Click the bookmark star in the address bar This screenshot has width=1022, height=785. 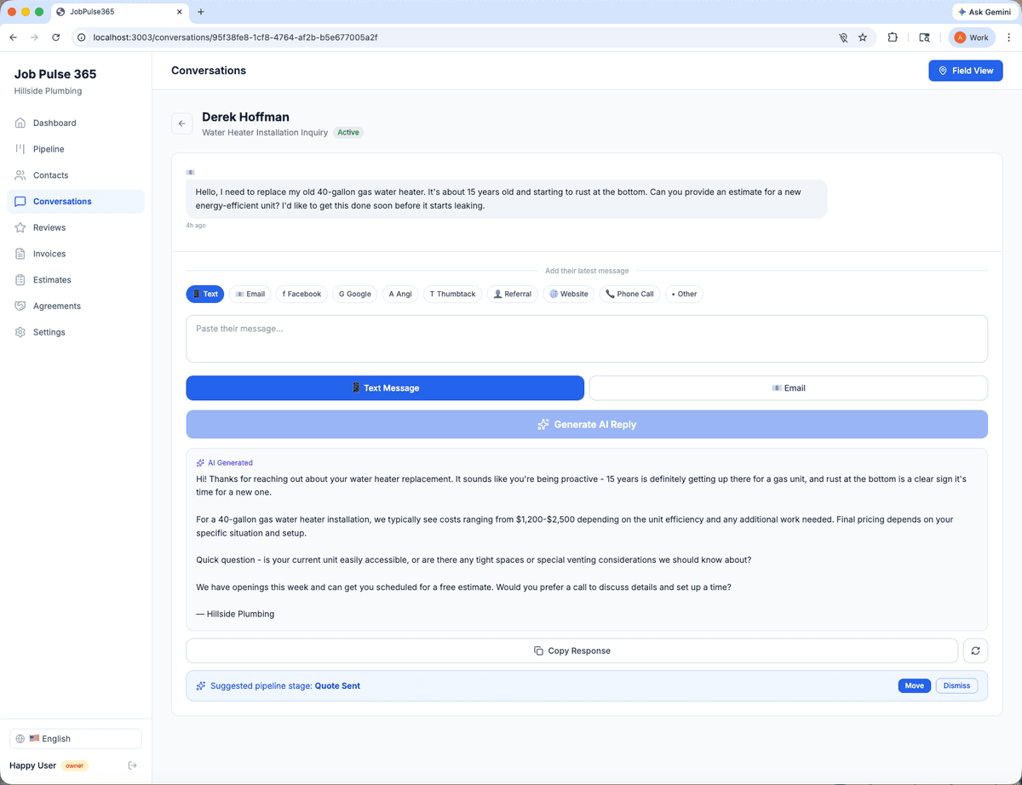point(863,37)
